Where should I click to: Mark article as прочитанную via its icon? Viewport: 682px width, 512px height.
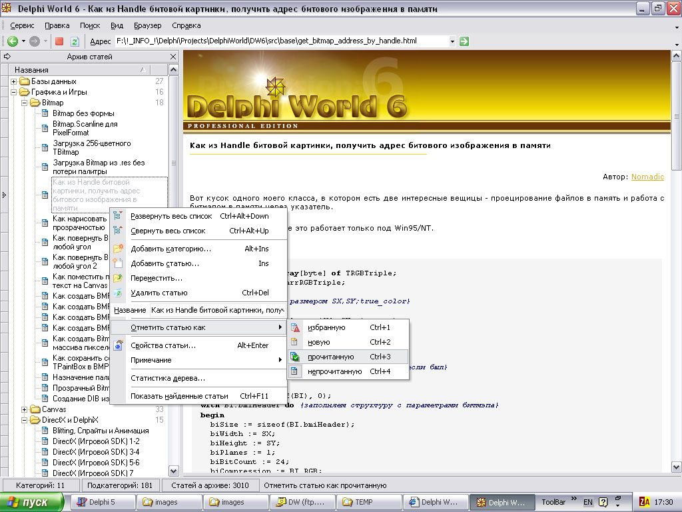point(294,357)
